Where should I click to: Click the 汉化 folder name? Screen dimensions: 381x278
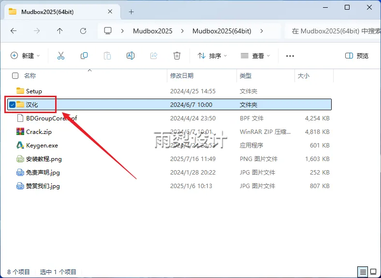(32, 105)
